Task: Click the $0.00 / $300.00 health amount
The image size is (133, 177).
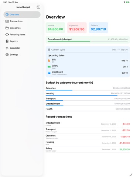Action: 123,109
